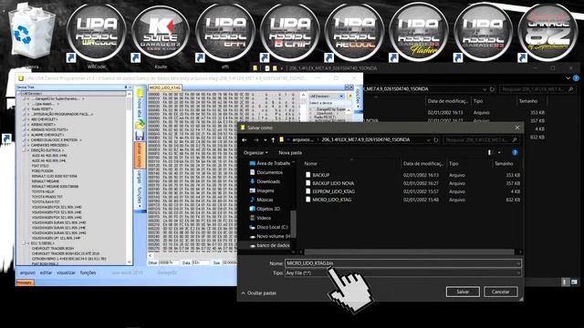Viewport: 584px width, 328px height.
Task: Open recent locations dropdown in Salvar como
Action: [x=265, y=139]
